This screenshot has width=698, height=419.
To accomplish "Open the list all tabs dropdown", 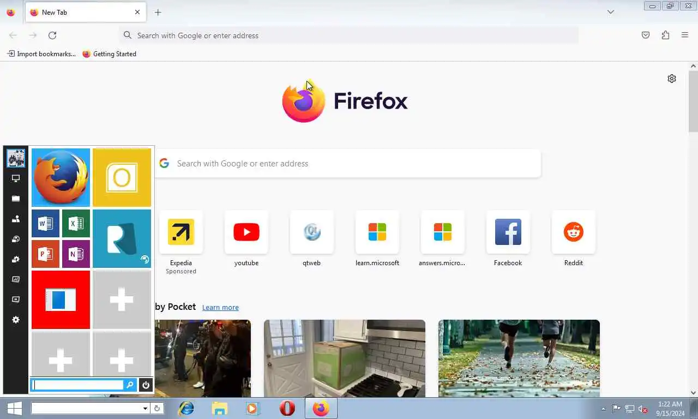I will tap(611, 12).
